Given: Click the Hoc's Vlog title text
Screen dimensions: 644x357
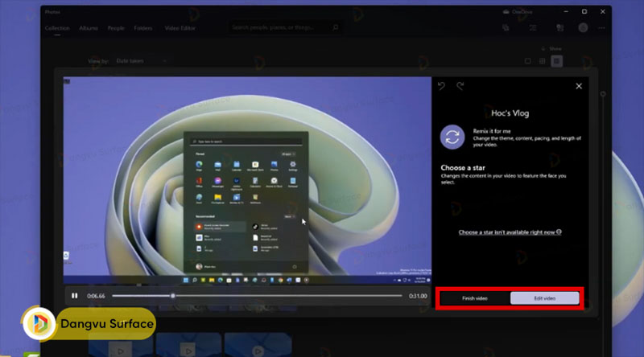Looking at the screenshot, I should (x=510, y=113).
